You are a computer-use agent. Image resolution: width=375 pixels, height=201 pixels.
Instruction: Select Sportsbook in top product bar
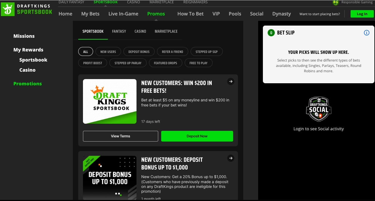click(x=106, y=2)
